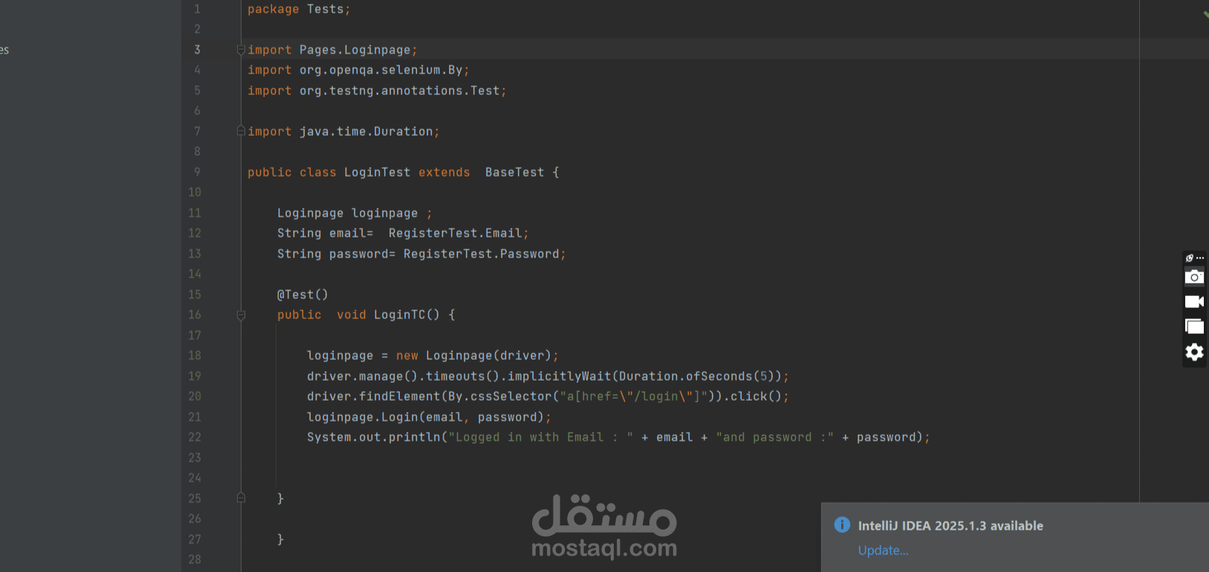Click the "LoginTest" class name
1209x572 pixels.
click(377, 172)
